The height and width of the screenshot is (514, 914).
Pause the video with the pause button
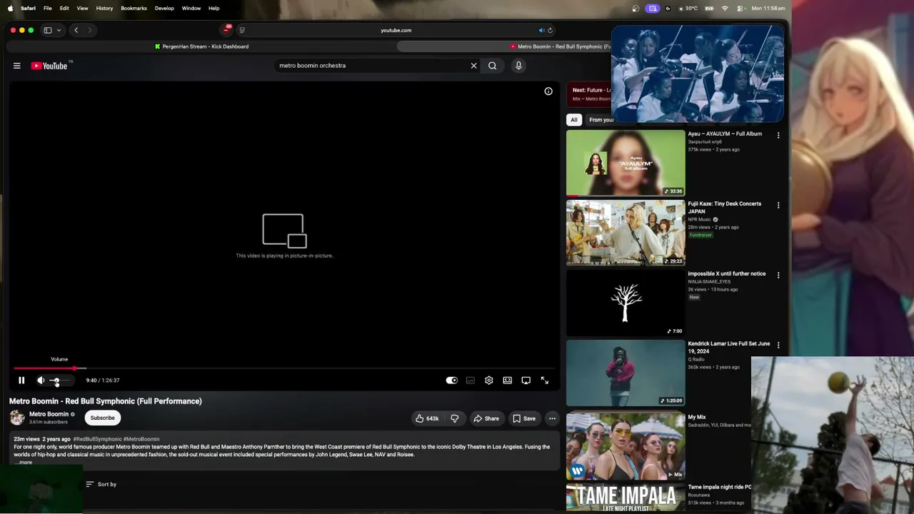pyautogui.click(x=21, y=381)
